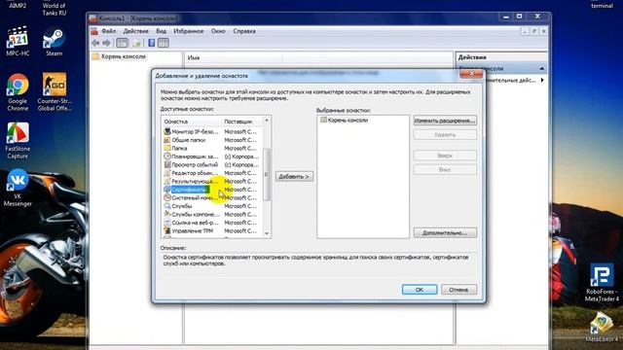Collapse the actions pane section arrow
Screen dimensions: 623x350
541,69
